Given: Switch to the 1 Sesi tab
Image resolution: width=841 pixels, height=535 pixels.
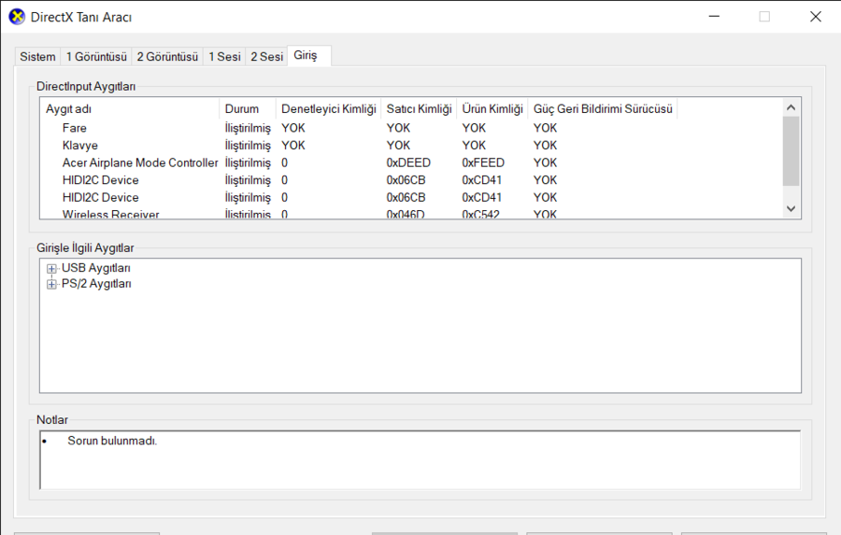Looking at the screenshot, I should (224, 57).
